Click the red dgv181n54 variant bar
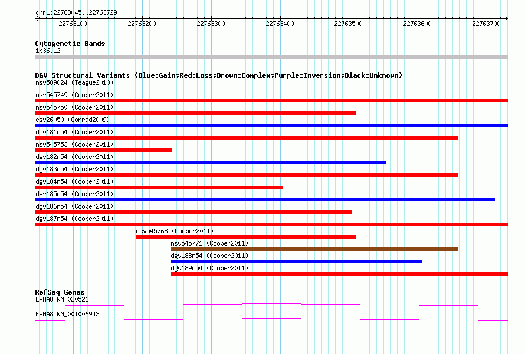The width and height of the screenshot is (525, 354). click(246, 138)
